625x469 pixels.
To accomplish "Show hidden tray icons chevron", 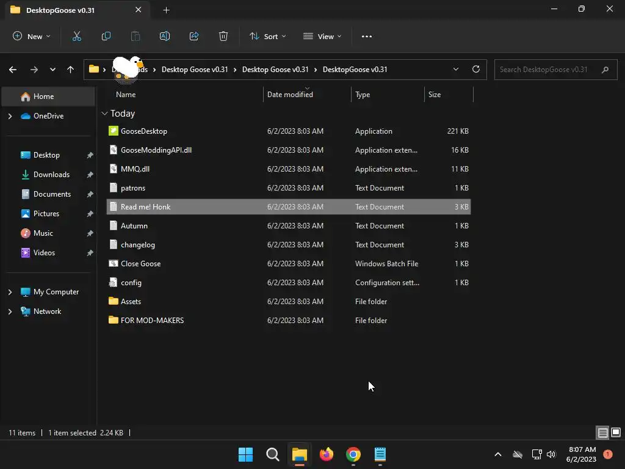I will pyautogui.click(x=498, y=454).
